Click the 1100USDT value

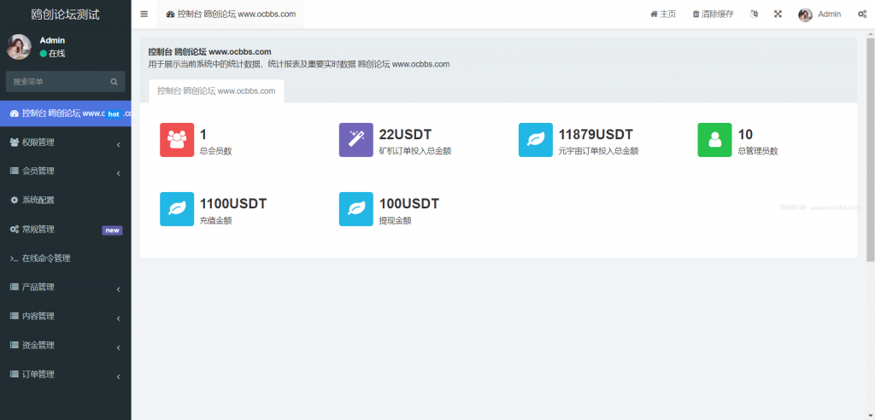tap(233, 203)
